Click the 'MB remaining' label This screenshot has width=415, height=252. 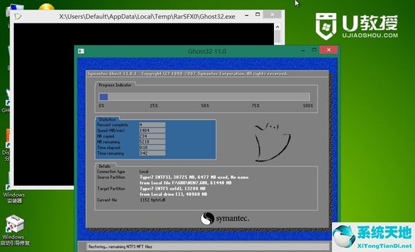(109, 142)
